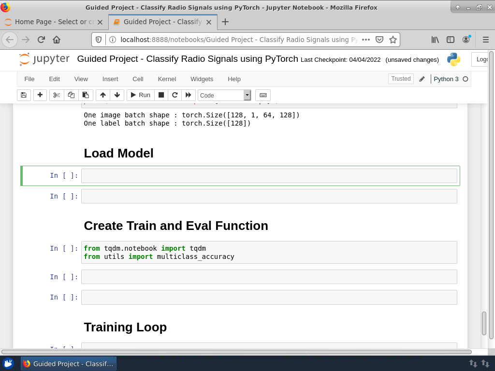Click the Python logo in the header
495x371 pixels.
[x=453, y=59]
